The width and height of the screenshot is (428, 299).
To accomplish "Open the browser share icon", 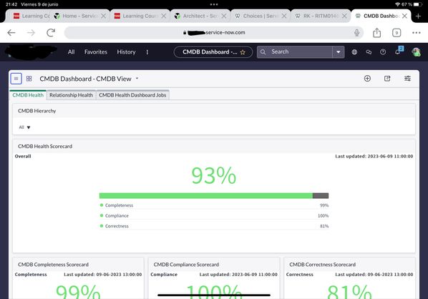I will coord(376,33).
